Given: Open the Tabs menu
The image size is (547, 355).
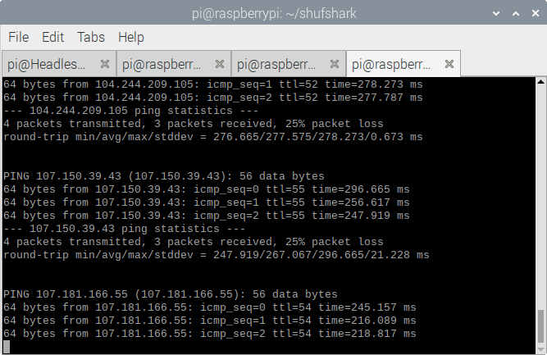Looking at the screenshot, I should pos(91,37).
